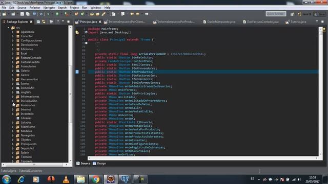This screenshot has height=184, width=328.
Task: Open Internet Explorer from taskbar
Action: [x=21, y=179]
